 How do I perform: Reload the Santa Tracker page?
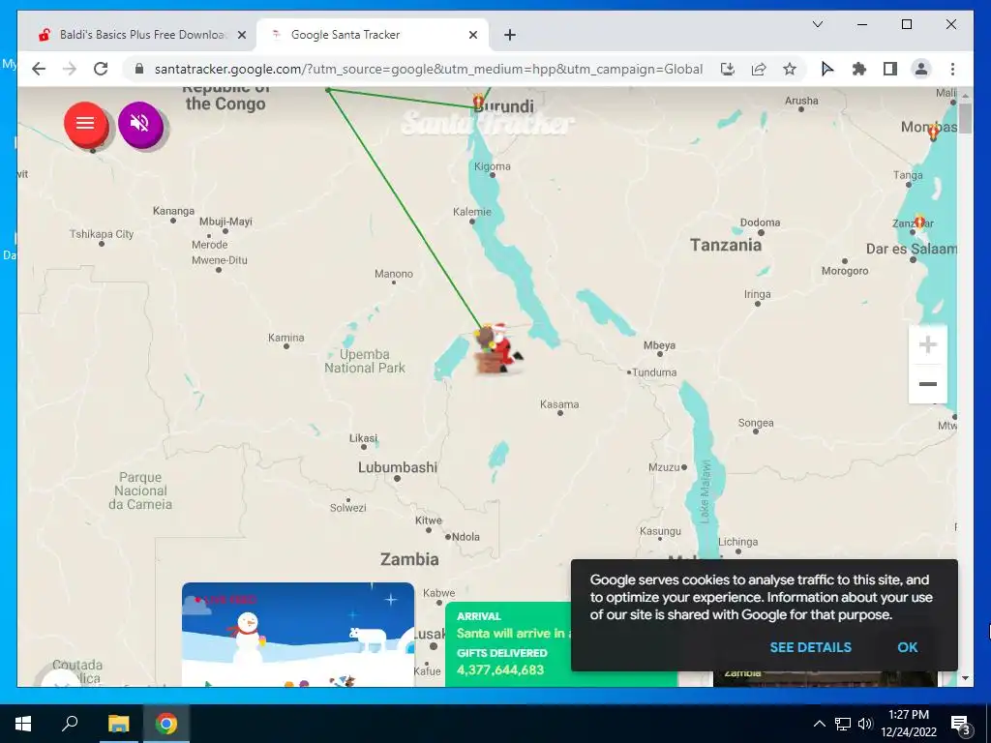coord(101,69)
